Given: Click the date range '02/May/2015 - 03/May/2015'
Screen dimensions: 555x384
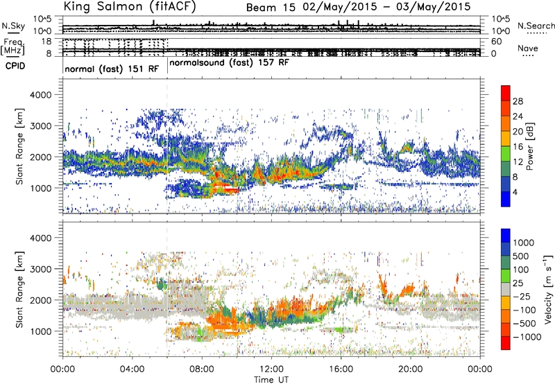Looking at the screenshot, I should click(x=386, y=7).
